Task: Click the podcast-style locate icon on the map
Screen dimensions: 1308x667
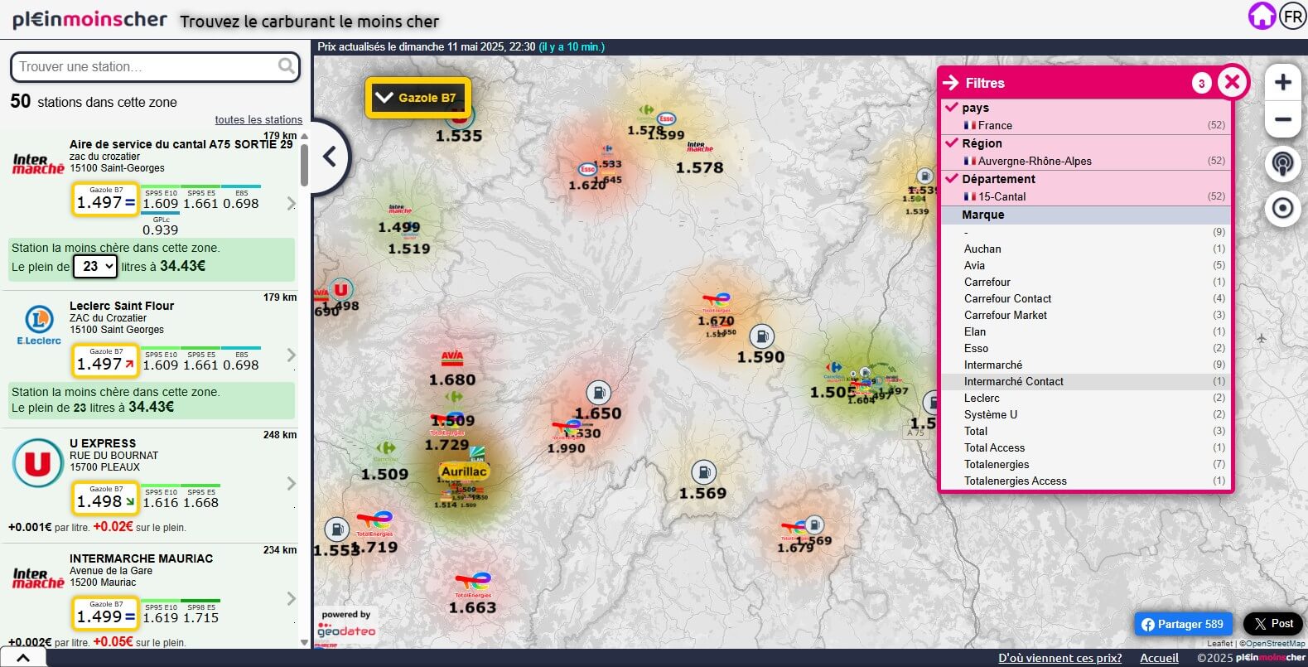Action: tap(1282, 163)
